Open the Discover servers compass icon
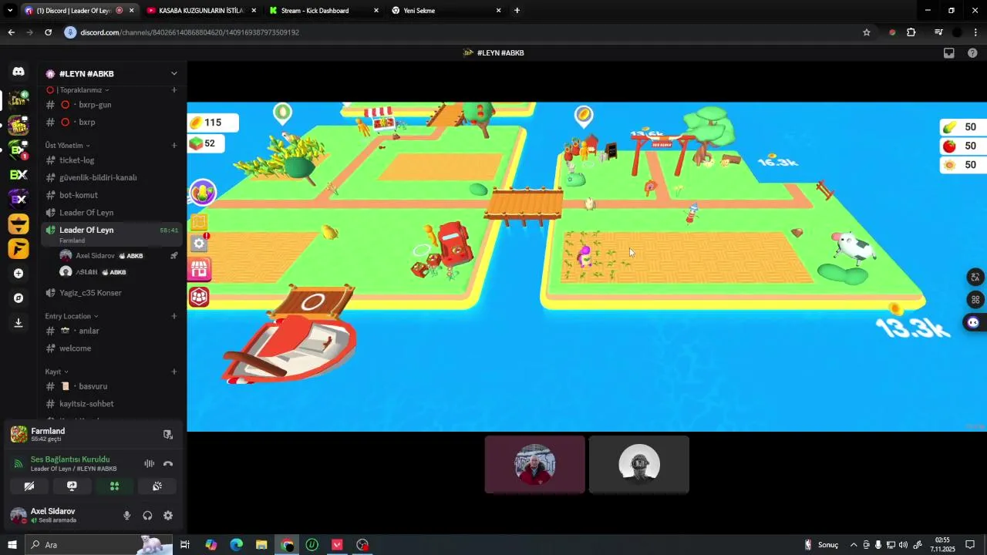The width and height of the screenshot is (987, 555). point(19,298)
